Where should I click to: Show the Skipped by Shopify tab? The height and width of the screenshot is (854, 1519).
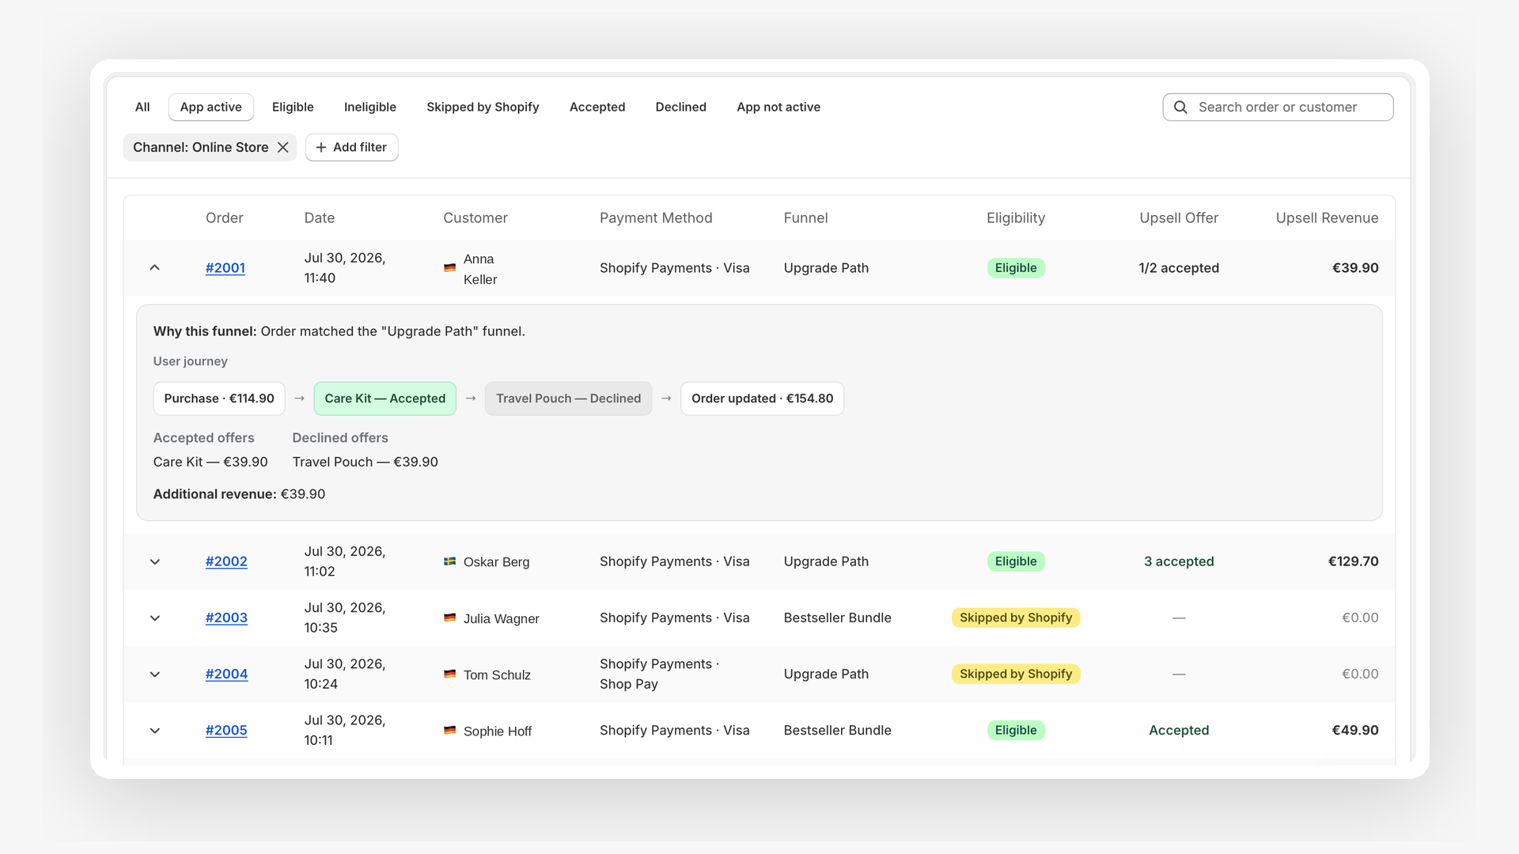[x=483, y=108]
